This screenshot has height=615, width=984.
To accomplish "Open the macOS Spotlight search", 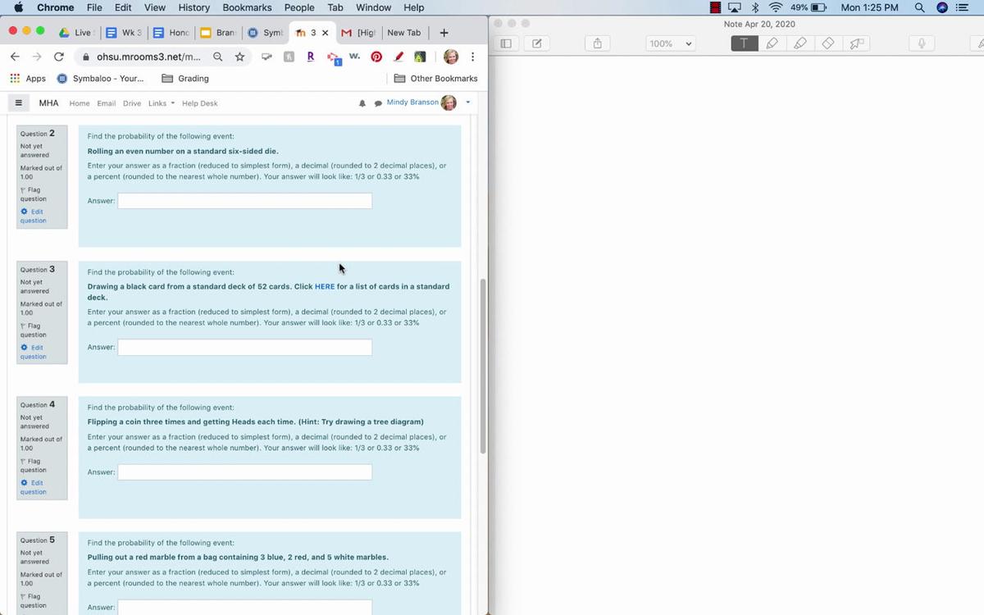I will (x=920, y=7).
